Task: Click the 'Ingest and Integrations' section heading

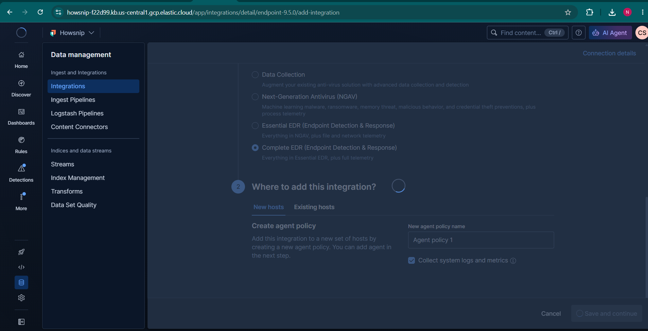Action: click(78, 73)
